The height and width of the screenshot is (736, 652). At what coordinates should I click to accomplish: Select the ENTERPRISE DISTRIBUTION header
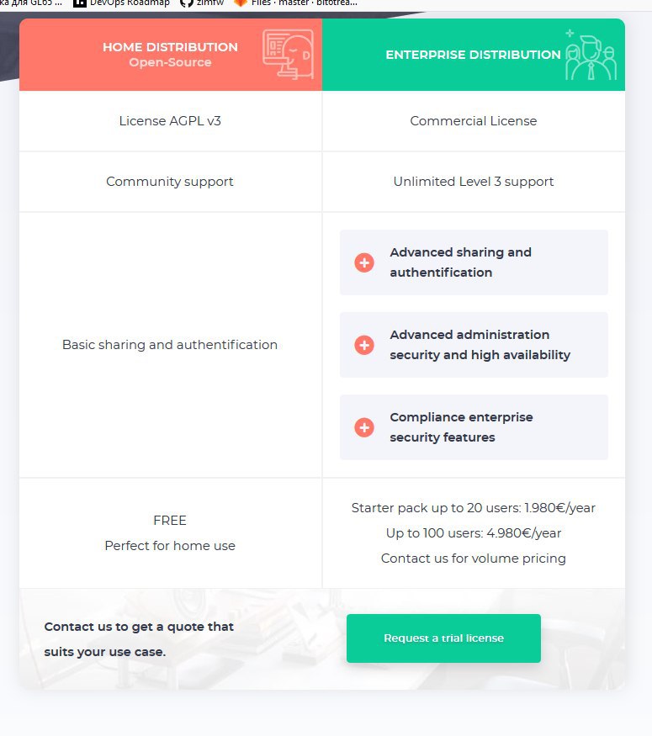pyautogui.click(x=473, y=55)
